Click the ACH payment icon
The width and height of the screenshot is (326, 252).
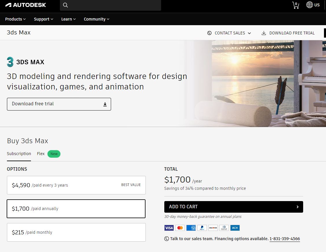(235, 228)
